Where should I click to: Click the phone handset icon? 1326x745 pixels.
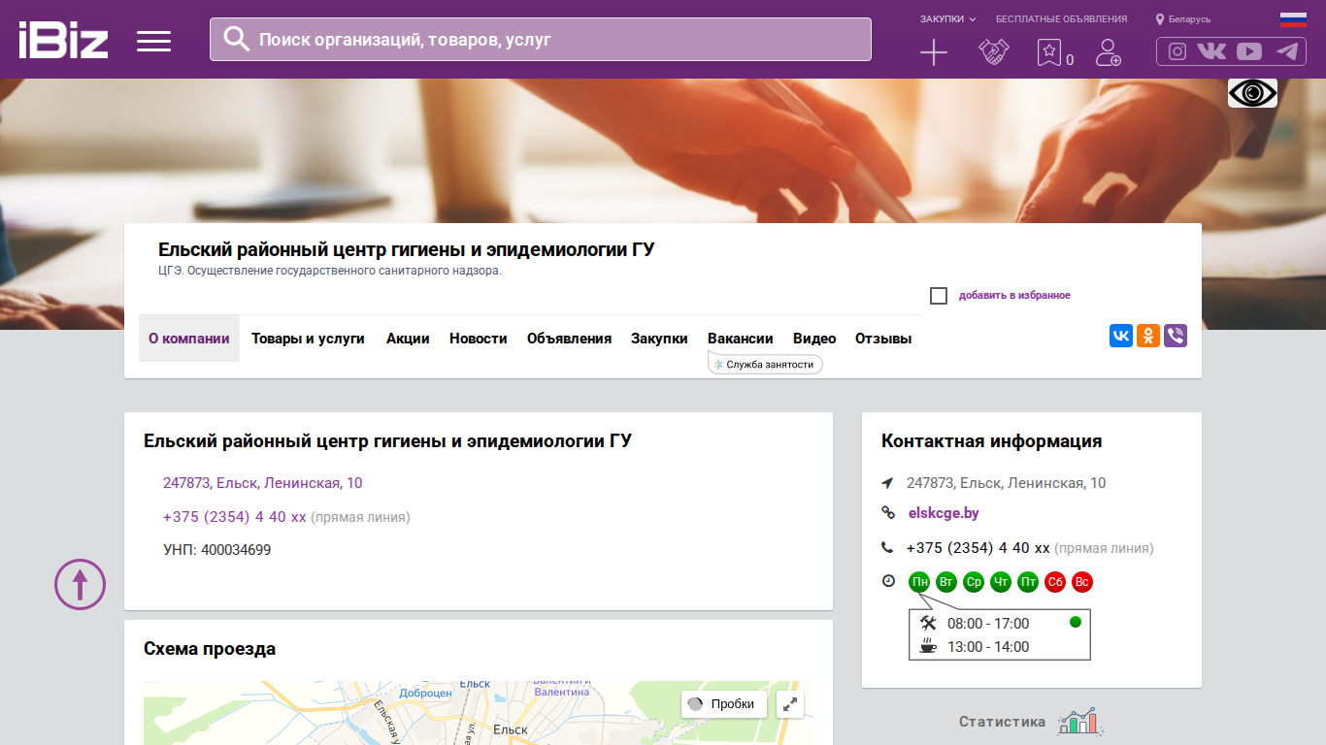coord(887,547)
